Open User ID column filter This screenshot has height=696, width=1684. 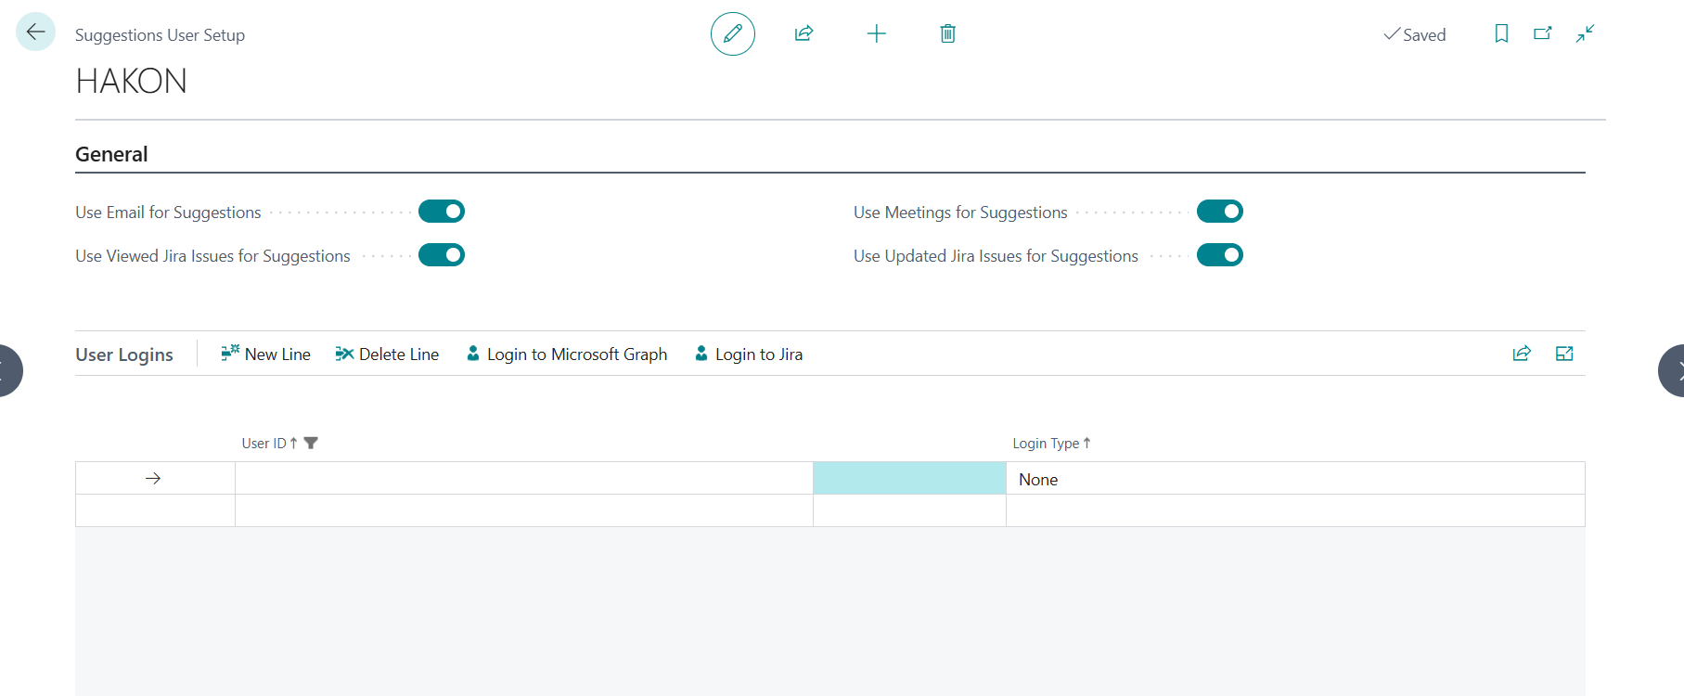click(x=311, y=444)
